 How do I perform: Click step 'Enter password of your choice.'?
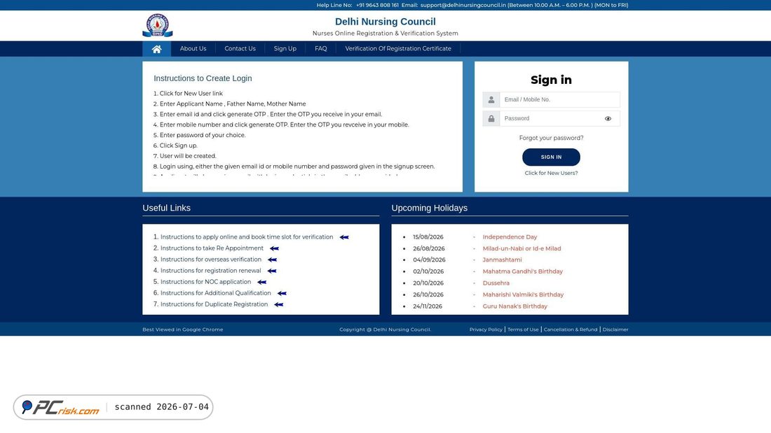[202, 135]
